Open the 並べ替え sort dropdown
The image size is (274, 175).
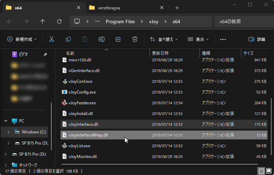[164, 39]
